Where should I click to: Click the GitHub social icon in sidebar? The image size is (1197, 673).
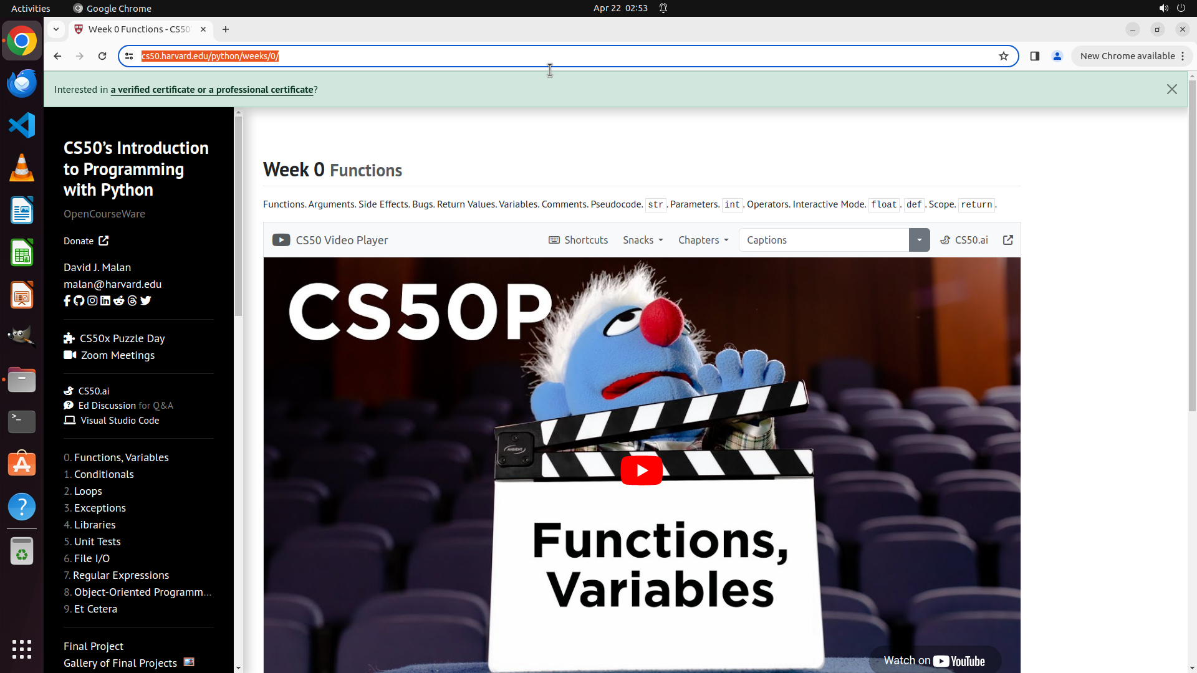79,301
